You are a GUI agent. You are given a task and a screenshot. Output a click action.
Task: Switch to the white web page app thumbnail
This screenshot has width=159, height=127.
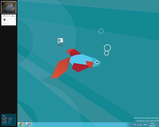(x=9, y=20)
